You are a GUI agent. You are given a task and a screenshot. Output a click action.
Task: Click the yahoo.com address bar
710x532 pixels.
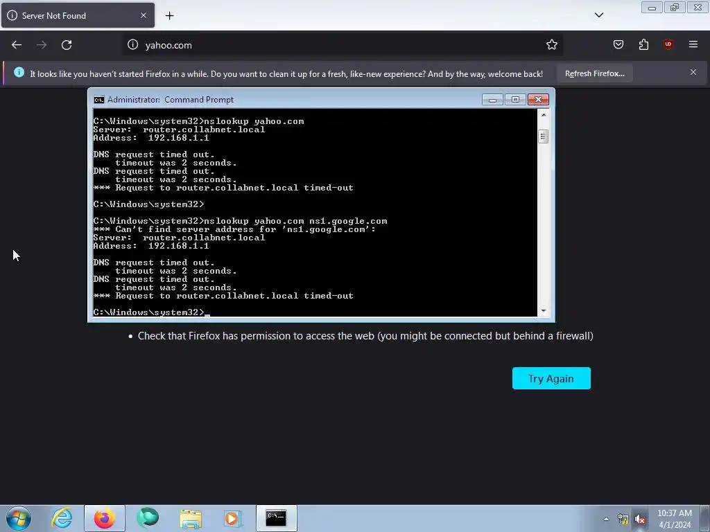[x=343, y=45]
